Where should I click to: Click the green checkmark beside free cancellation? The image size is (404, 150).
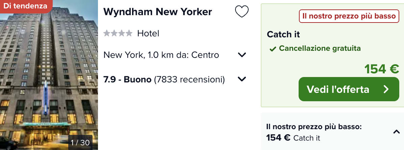coord(273,49)
